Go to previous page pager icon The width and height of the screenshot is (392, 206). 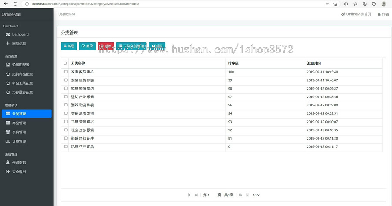[196, 195]
